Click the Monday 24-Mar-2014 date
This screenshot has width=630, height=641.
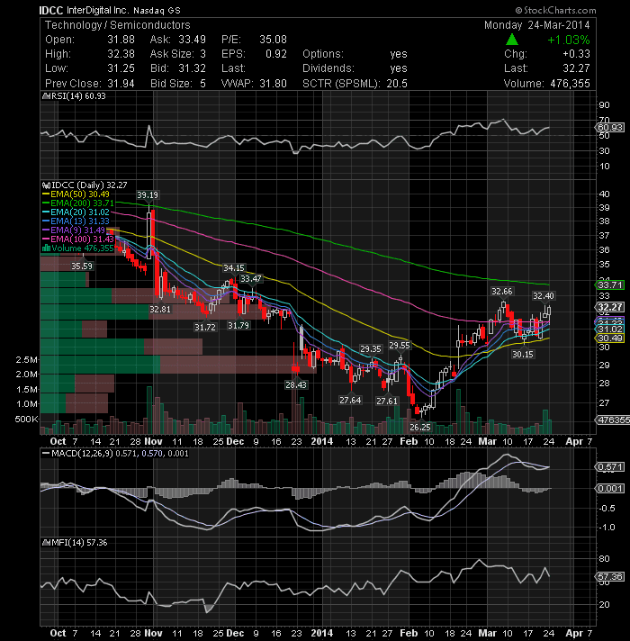click(536, 25)
